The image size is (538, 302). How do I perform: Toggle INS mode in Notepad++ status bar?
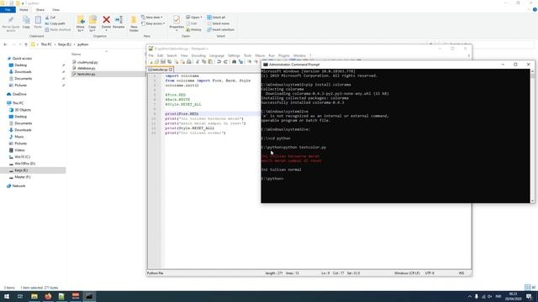(x=462, y=273)
